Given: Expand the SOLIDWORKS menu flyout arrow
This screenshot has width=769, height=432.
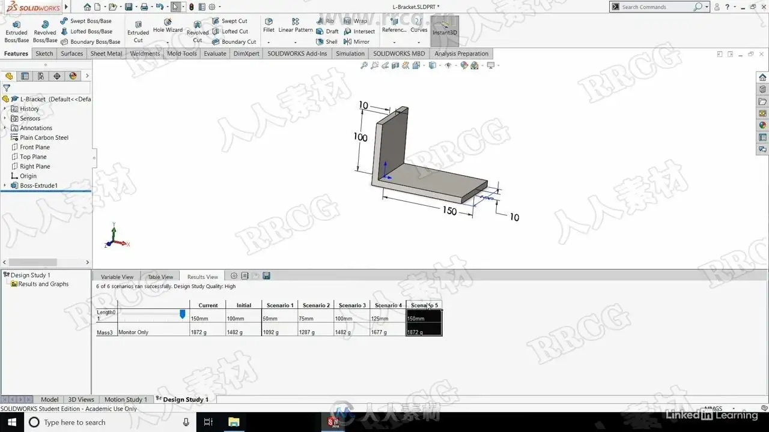Looking at the screenshot, I should point(66,7).
